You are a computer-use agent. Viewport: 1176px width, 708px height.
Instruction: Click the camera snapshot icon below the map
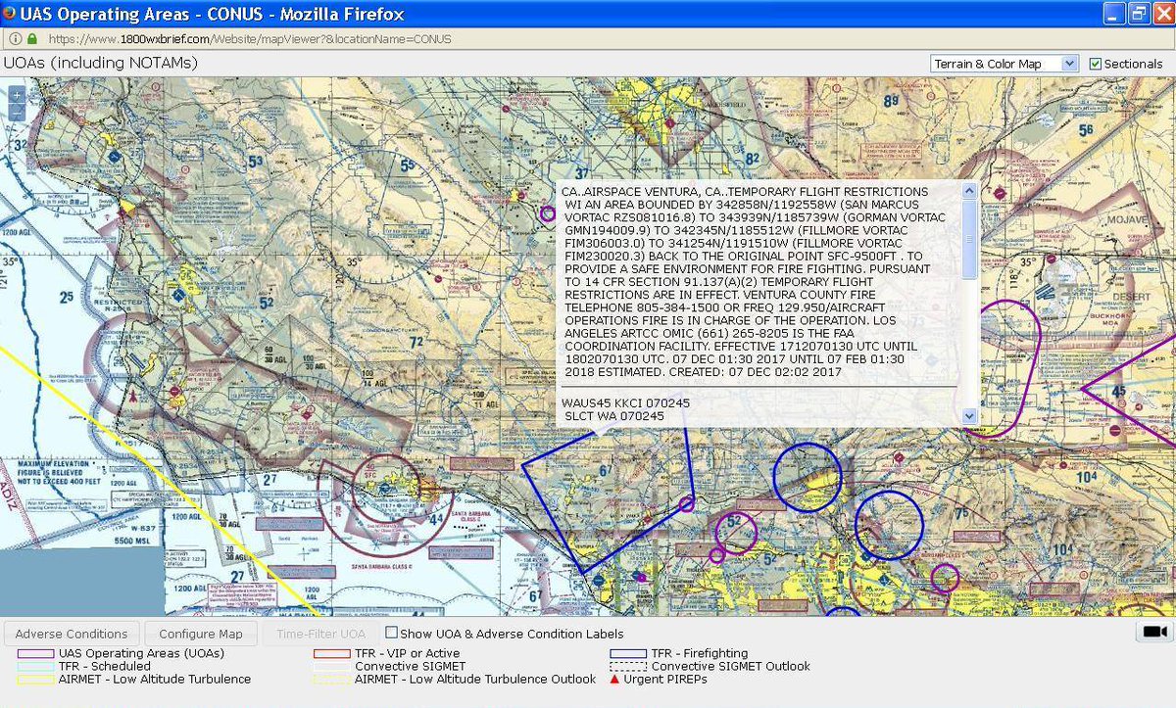1154,632
